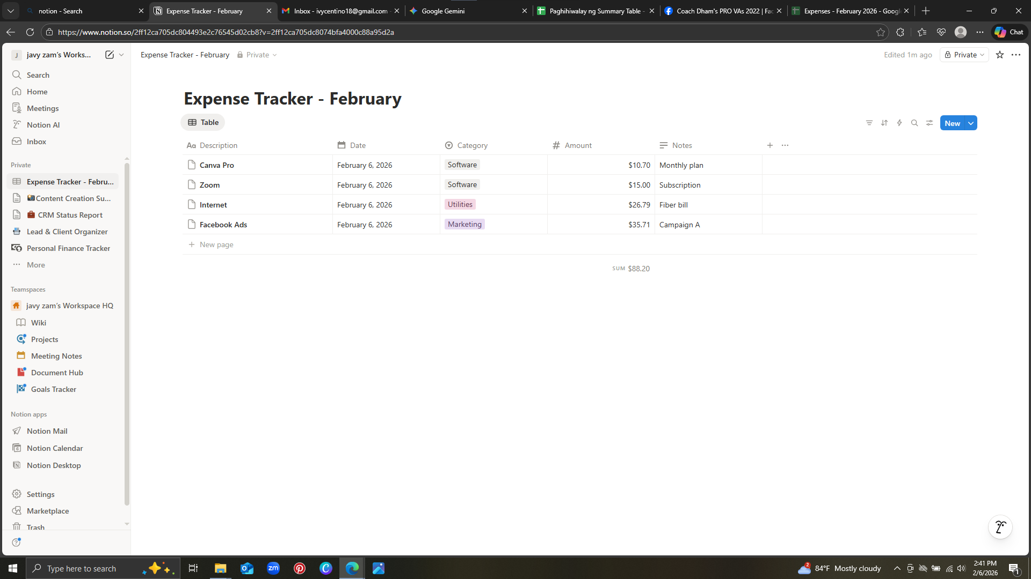Open the view settings sliders icon
This screenshot has height=579, width=1031.
930,123
